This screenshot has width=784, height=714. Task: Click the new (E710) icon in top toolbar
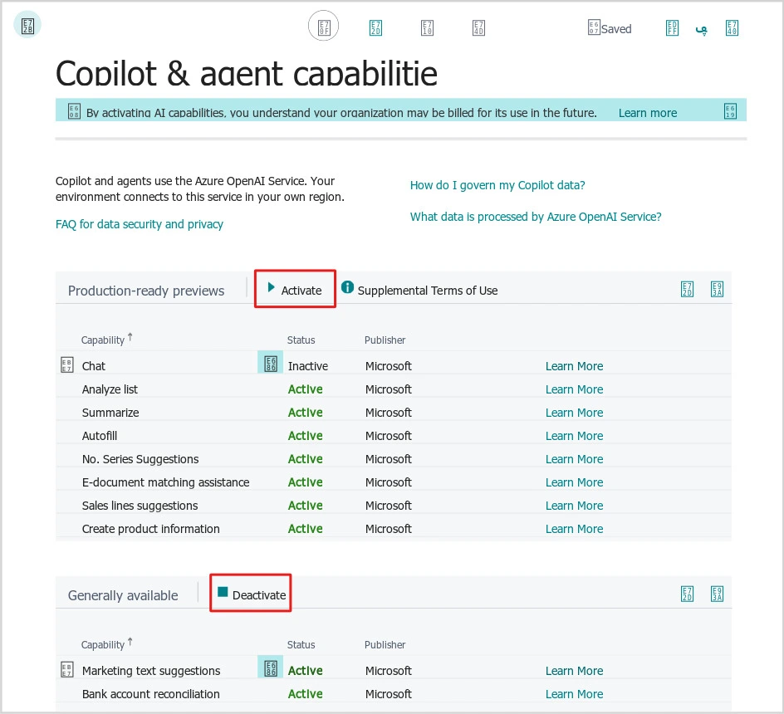pyautogui.click(x=427, y=27)
